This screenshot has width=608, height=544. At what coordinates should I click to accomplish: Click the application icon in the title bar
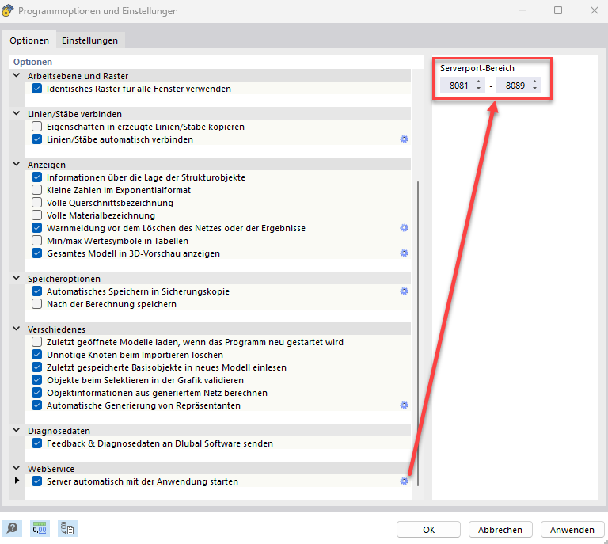(7, 10)
